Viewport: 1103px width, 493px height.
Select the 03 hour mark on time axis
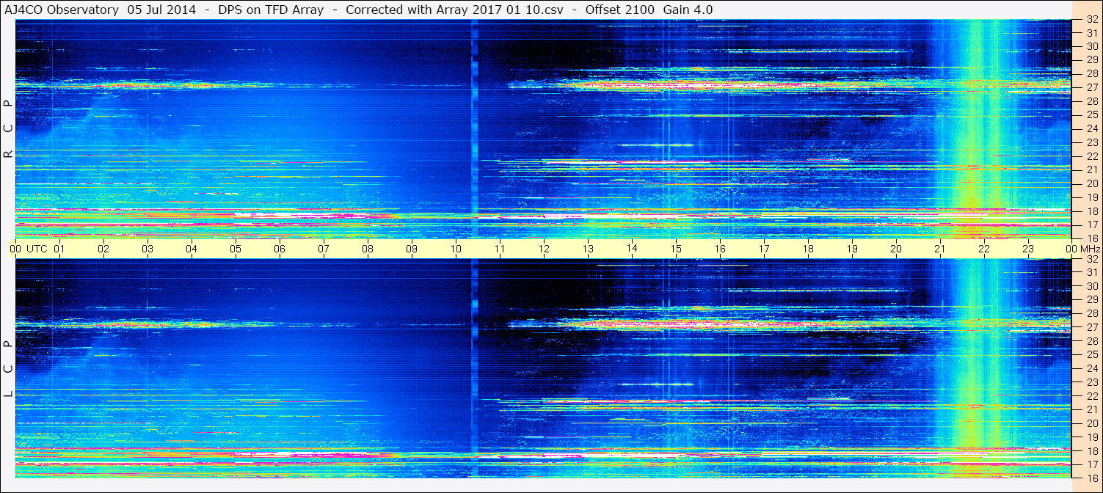[x=148, y=249]
